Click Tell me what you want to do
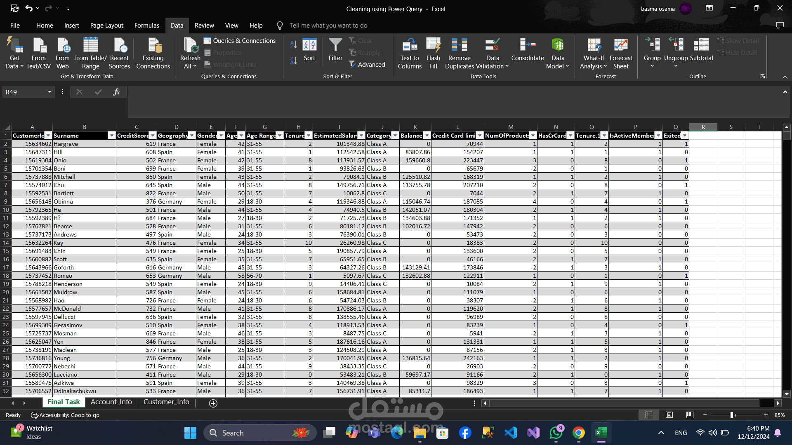792x445 pixels. point(328,26)
